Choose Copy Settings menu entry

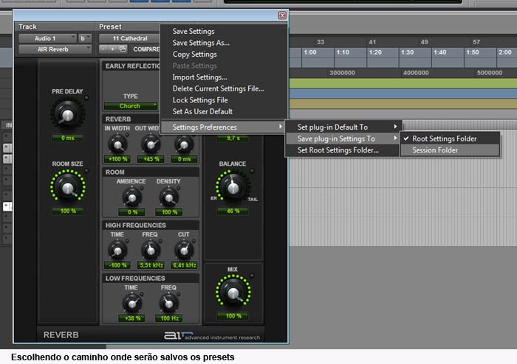[x=194, y=55]
